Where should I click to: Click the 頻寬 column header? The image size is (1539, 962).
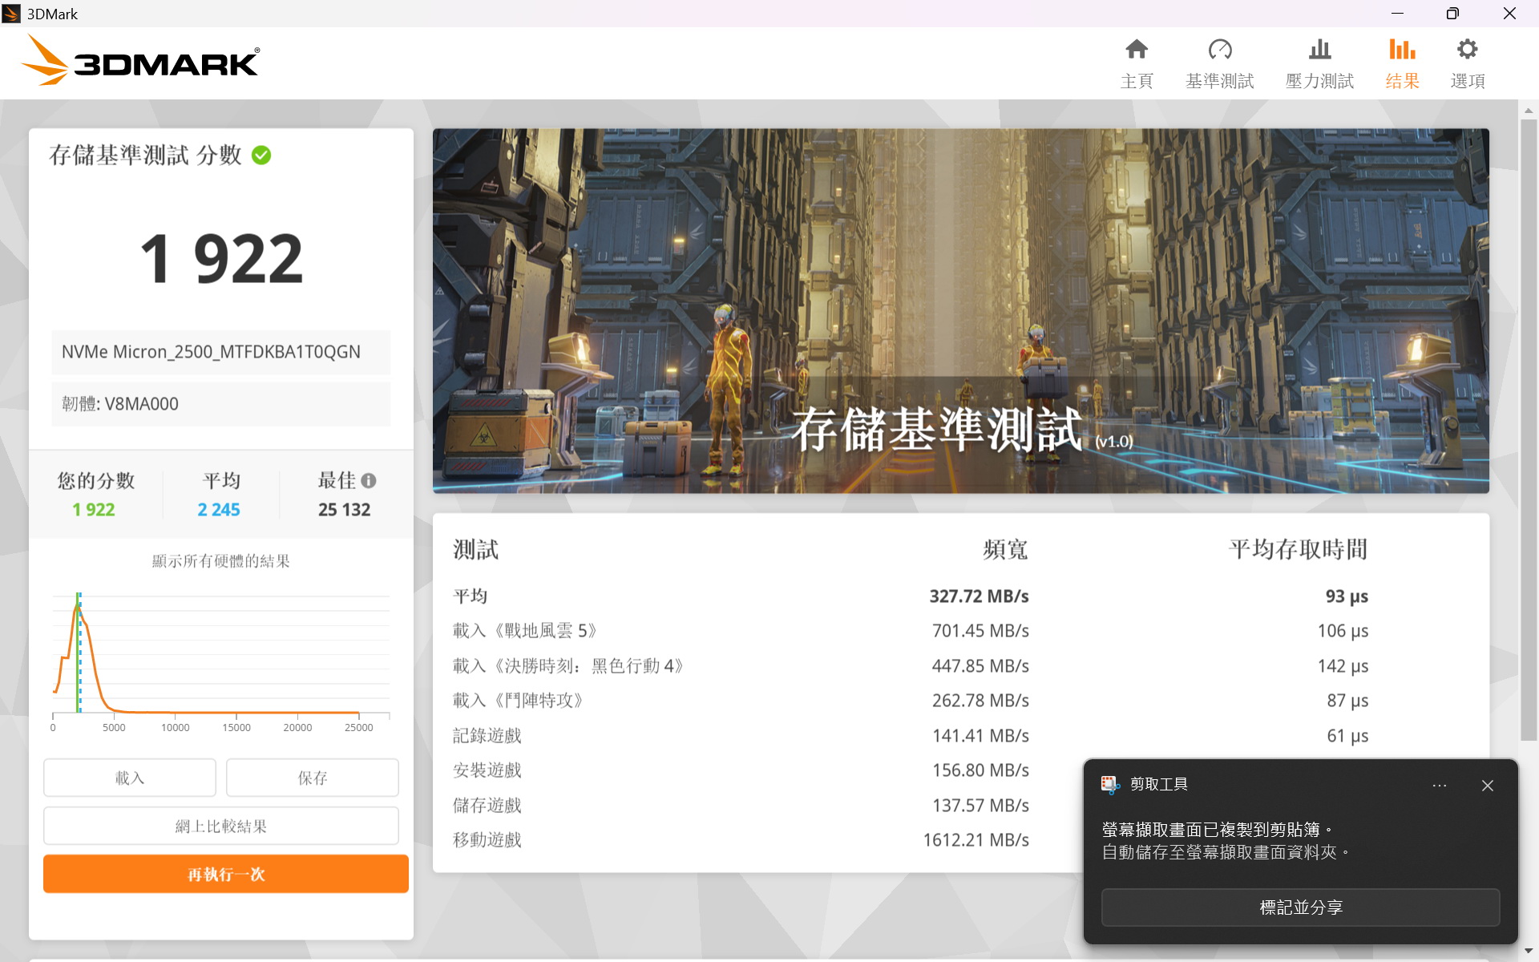click(x=1005, y=550)
